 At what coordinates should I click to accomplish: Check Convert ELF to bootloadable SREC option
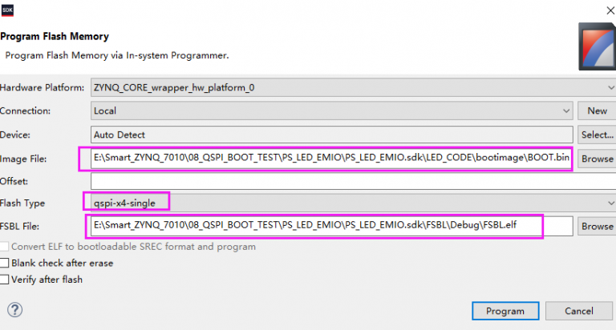tap(6, 247)
